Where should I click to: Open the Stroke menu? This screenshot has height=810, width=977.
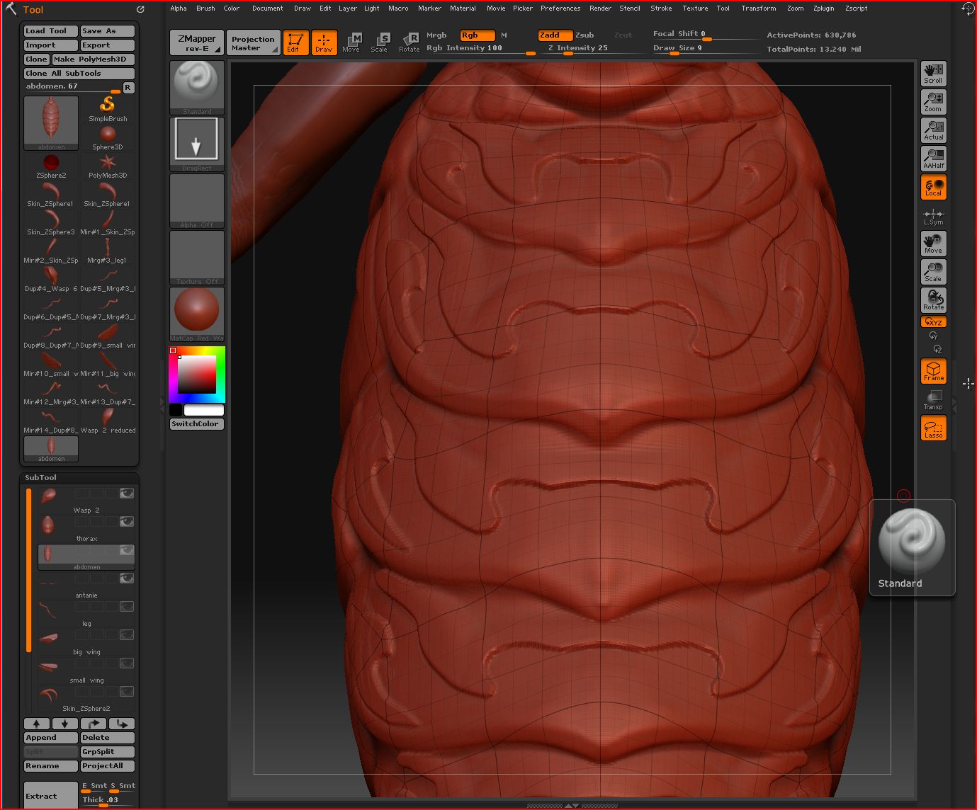pos(660,8)
